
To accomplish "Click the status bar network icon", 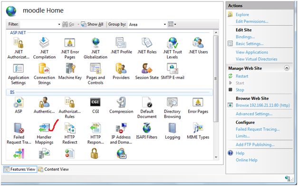I will click(288, 179).
